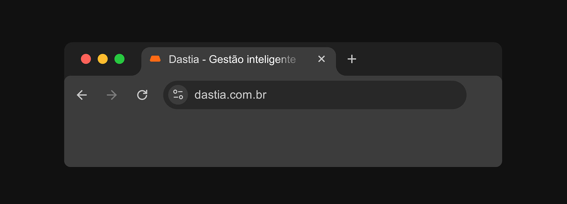Screen dimensions: 567x204
Task: Maximize the window using the green button
Action: coord(120,59)
